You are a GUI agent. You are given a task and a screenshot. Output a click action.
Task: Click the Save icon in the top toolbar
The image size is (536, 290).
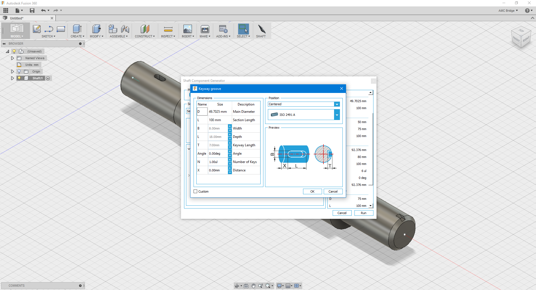click(x=32, y=11)
